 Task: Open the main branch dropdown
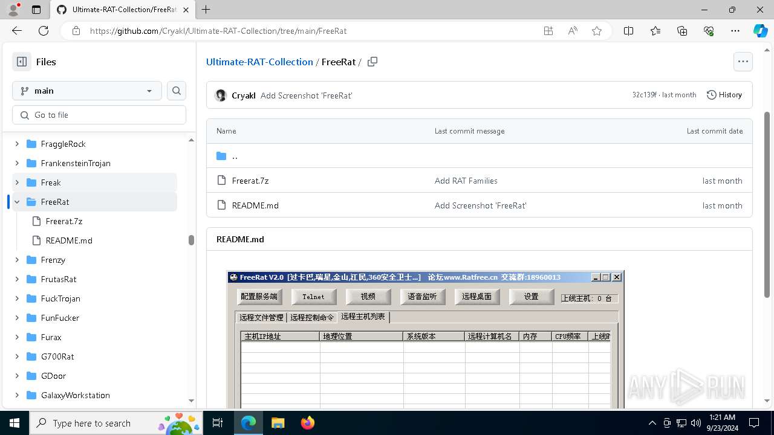[x=87, y=91]
